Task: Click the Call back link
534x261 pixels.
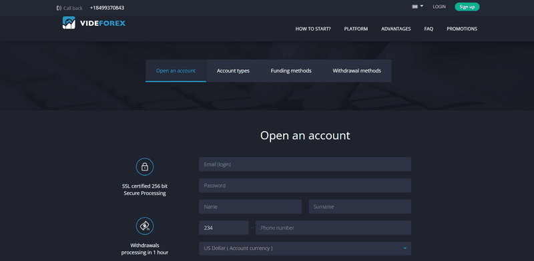Action: (x=73, y=8)
